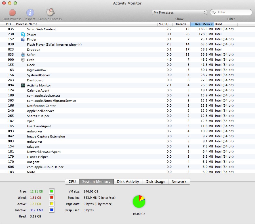
Task: Click the 178.3 MB Skype memory value
Action: 206,34
